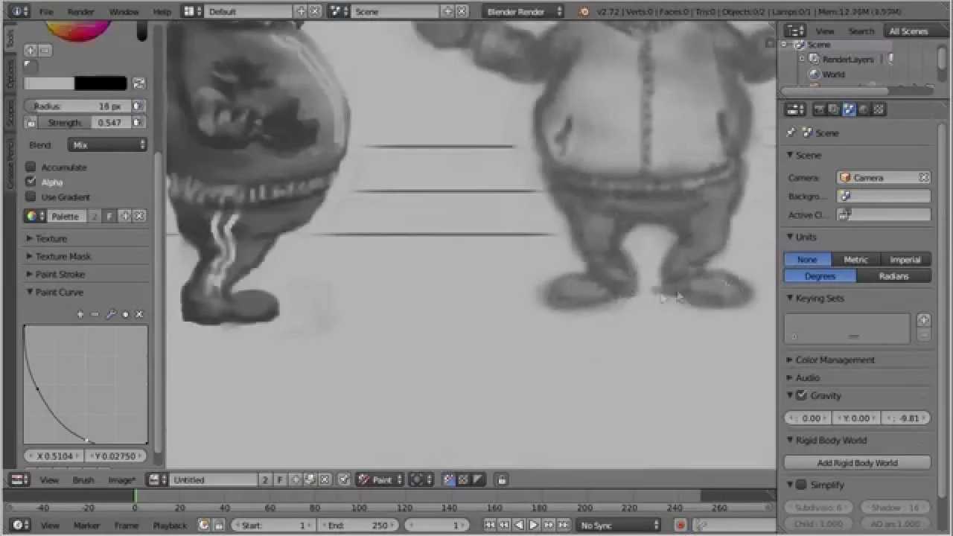953x536 pixels.
Task: Open the No Sync dropdown
Action: [x=619, y=526]
